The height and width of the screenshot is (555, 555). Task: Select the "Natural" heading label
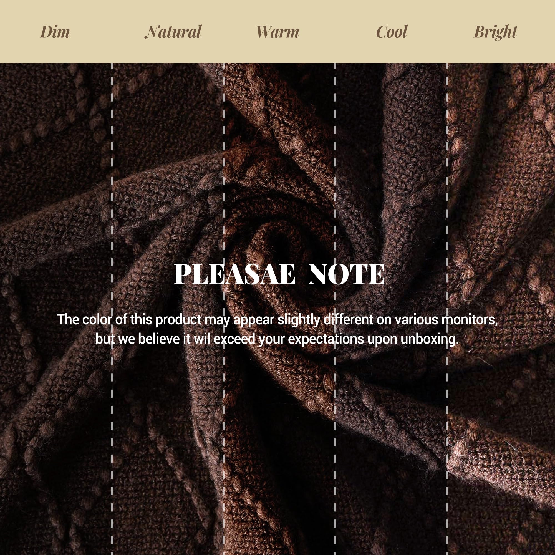173,32
